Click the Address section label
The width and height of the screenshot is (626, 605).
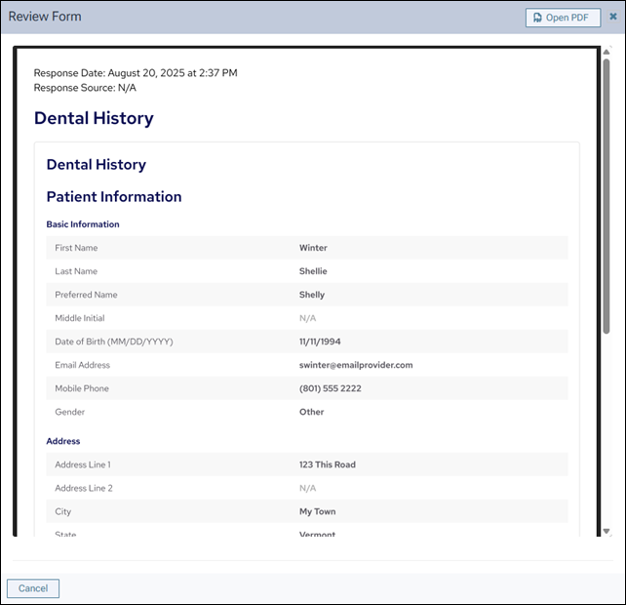[x=63, y=441]
